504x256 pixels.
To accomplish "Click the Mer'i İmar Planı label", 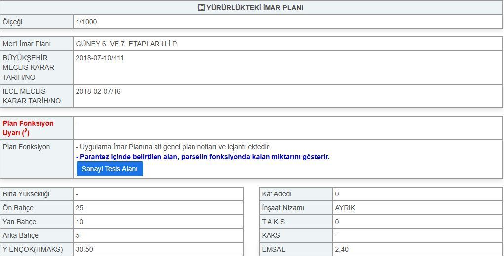I will tap(27, 44).
